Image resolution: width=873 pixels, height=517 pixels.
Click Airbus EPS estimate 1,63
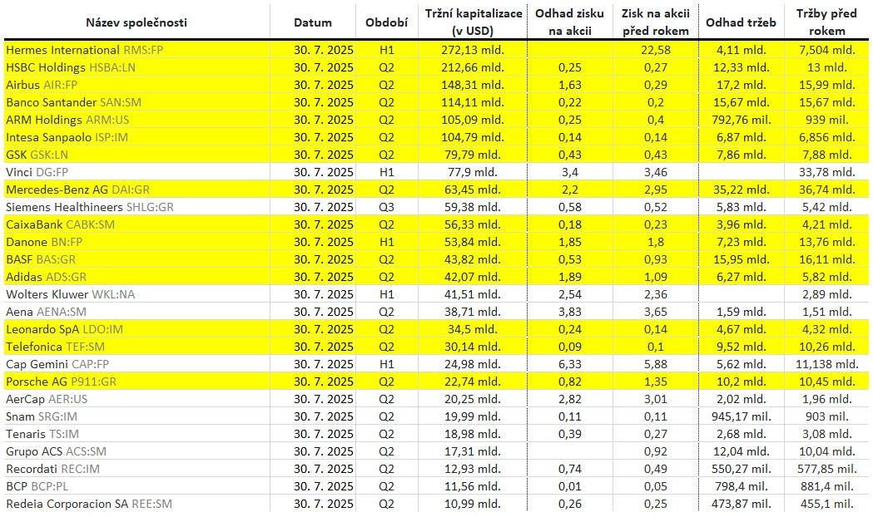click(x=569, y=85)
